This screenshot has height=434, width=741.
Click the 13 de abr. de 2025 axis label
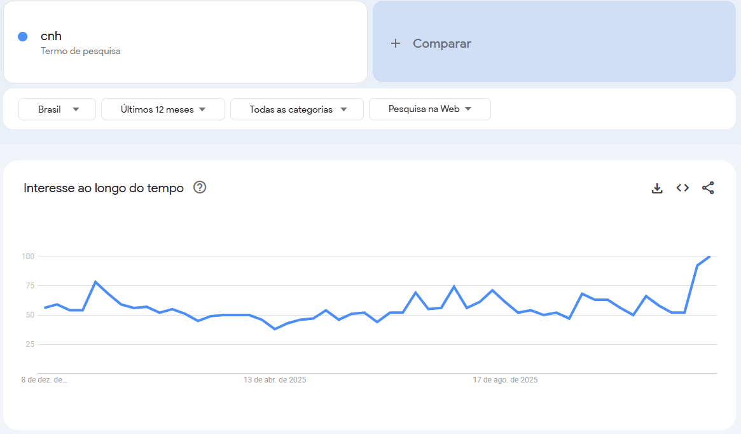[275, 380]
